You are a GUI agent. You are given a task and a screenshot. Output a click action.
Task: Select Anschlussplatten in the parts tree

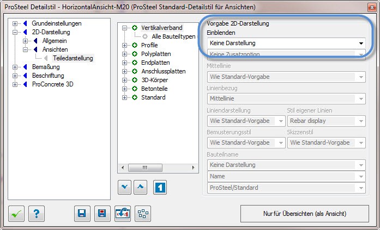click(164, 71)
